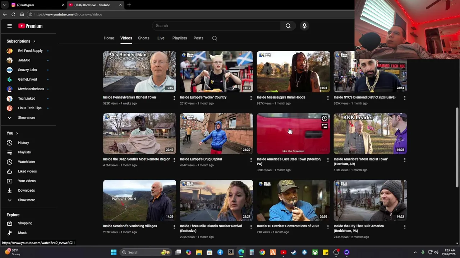Open Shopping under Explore
Viewport: 460px width, 258px height.
pos(25,223)
